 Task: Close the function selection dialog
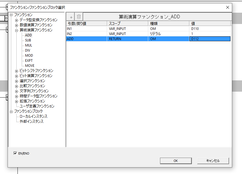coord(227,7)
